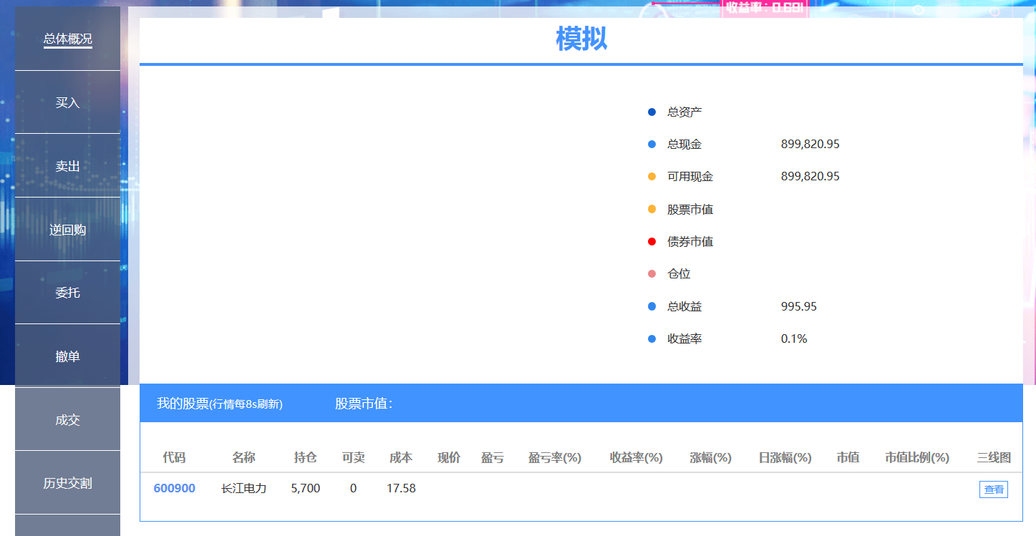Go to the 买入 buy page
The image size is (1036, 536).
[67, 102]
